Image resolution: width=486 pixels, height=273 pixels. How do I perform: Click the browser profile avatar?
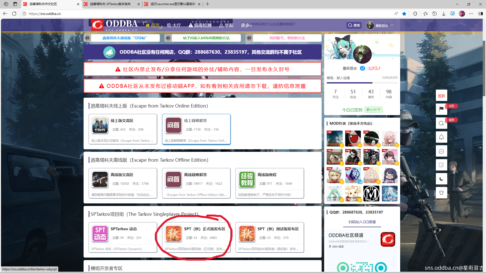pyautogui.click(x=462, y=14)
